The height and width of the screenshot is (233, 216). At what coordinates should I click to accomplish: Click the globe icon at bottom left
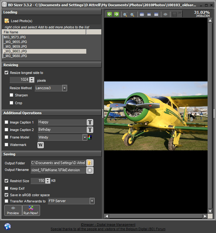(8, 226)
